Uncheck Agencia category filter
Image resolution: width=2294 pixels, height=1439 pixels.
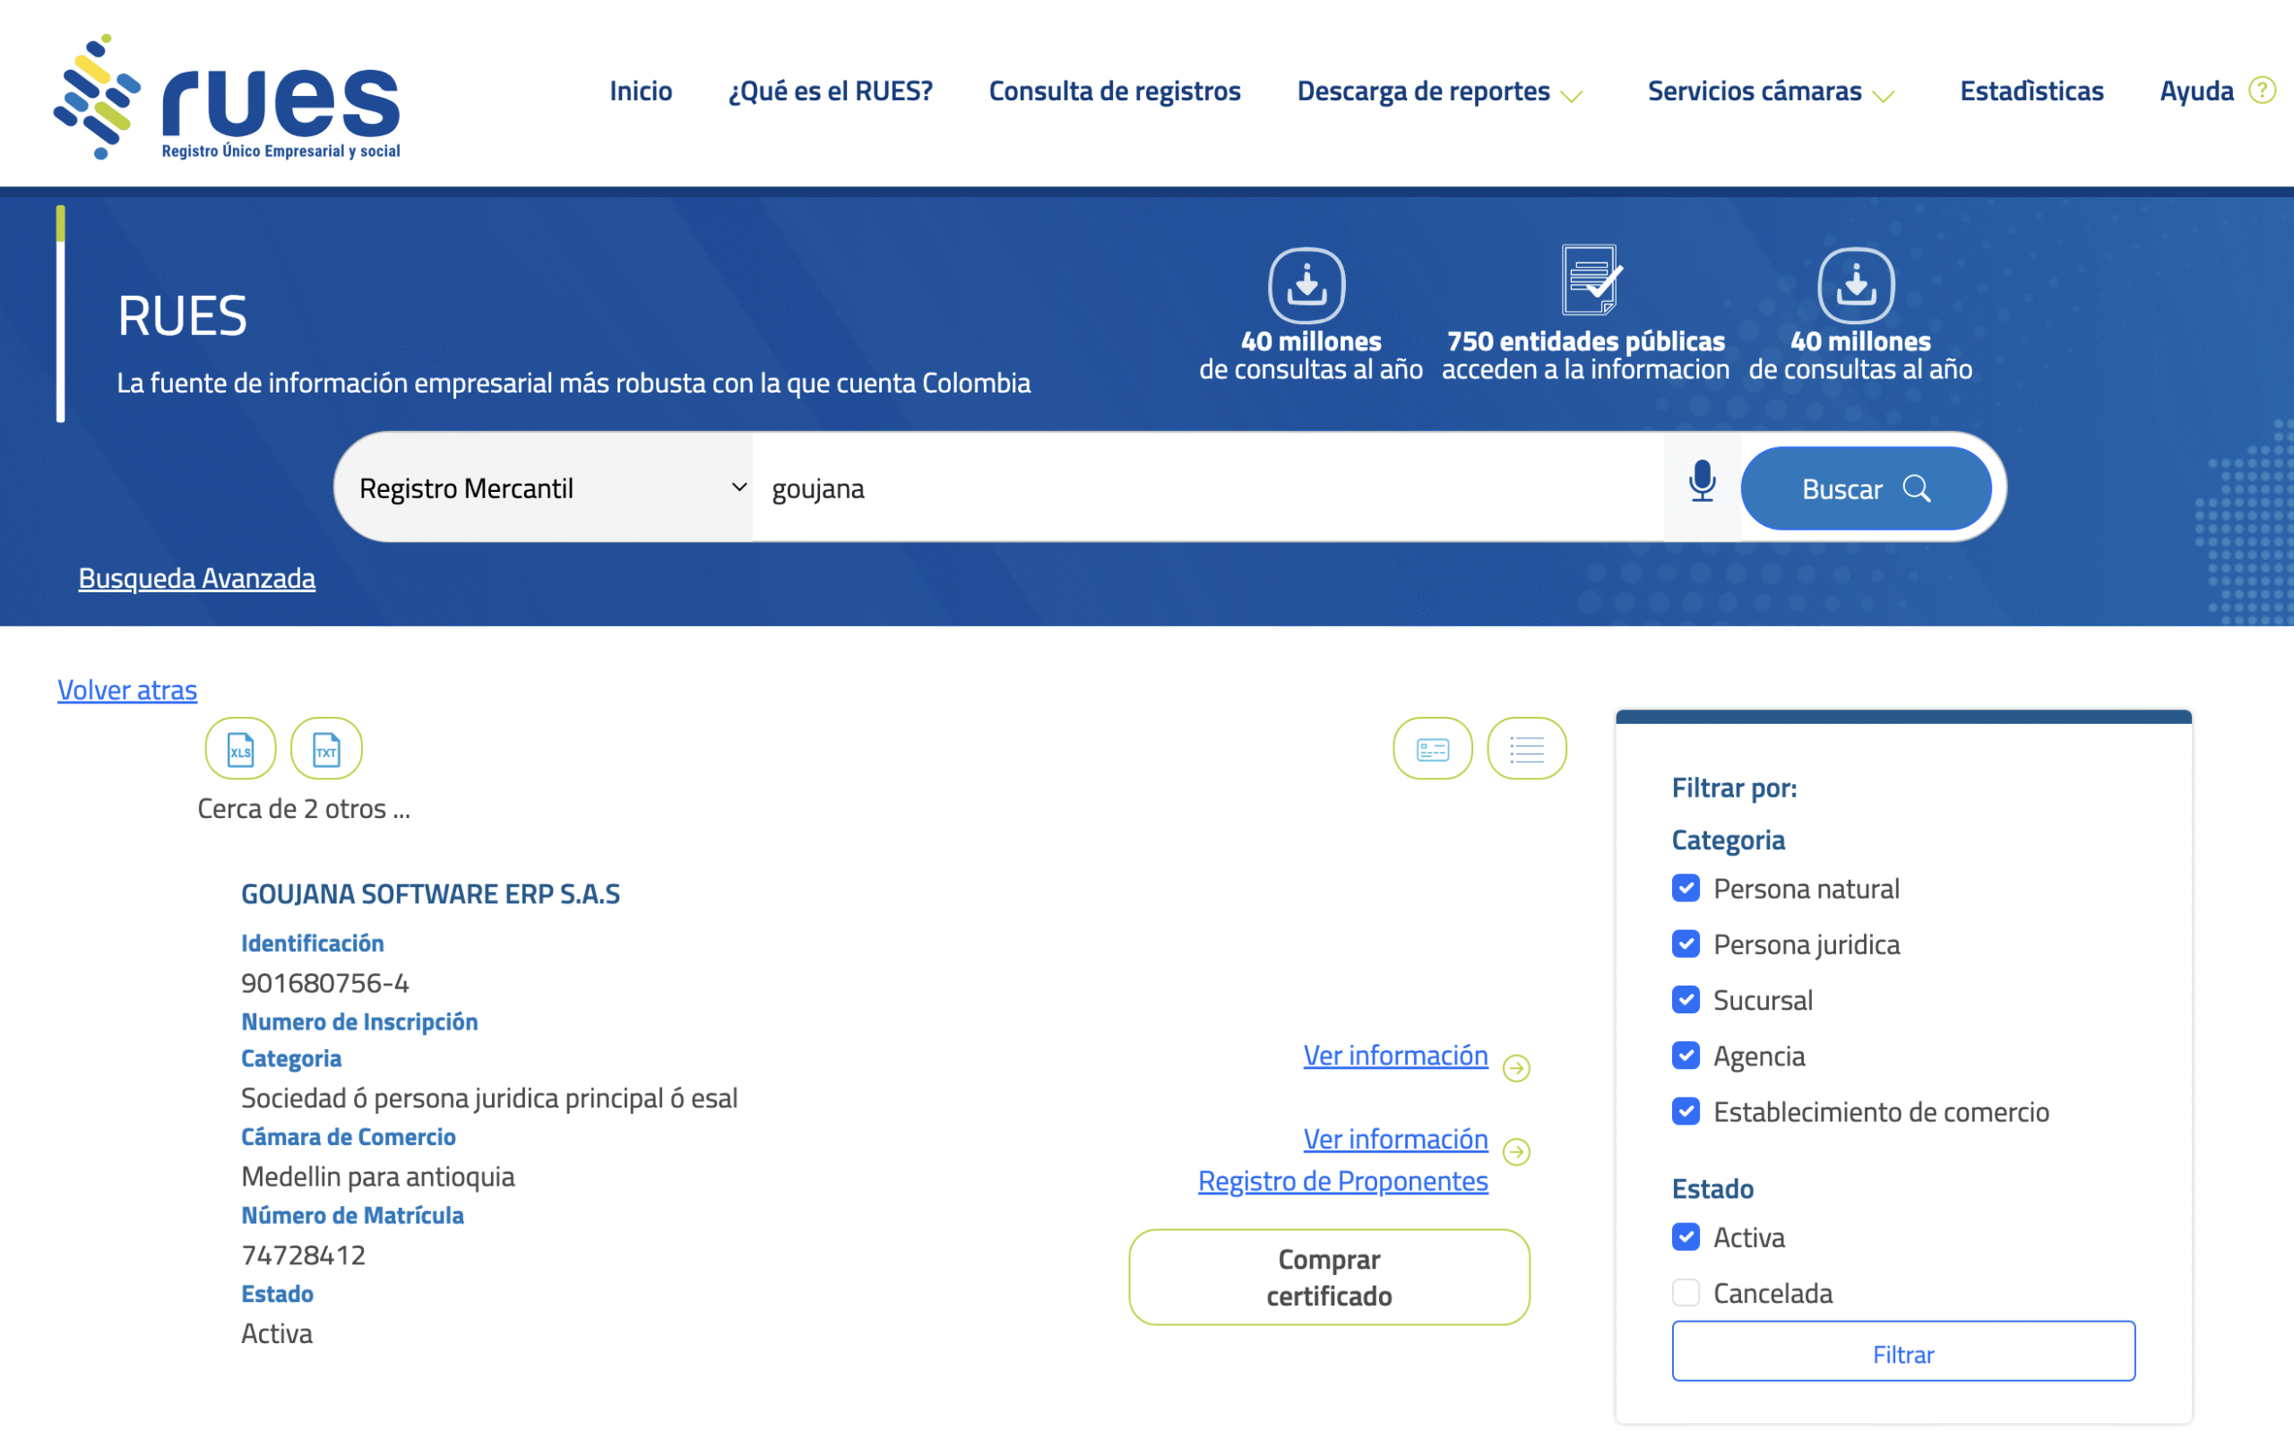coord(1686,1056)
